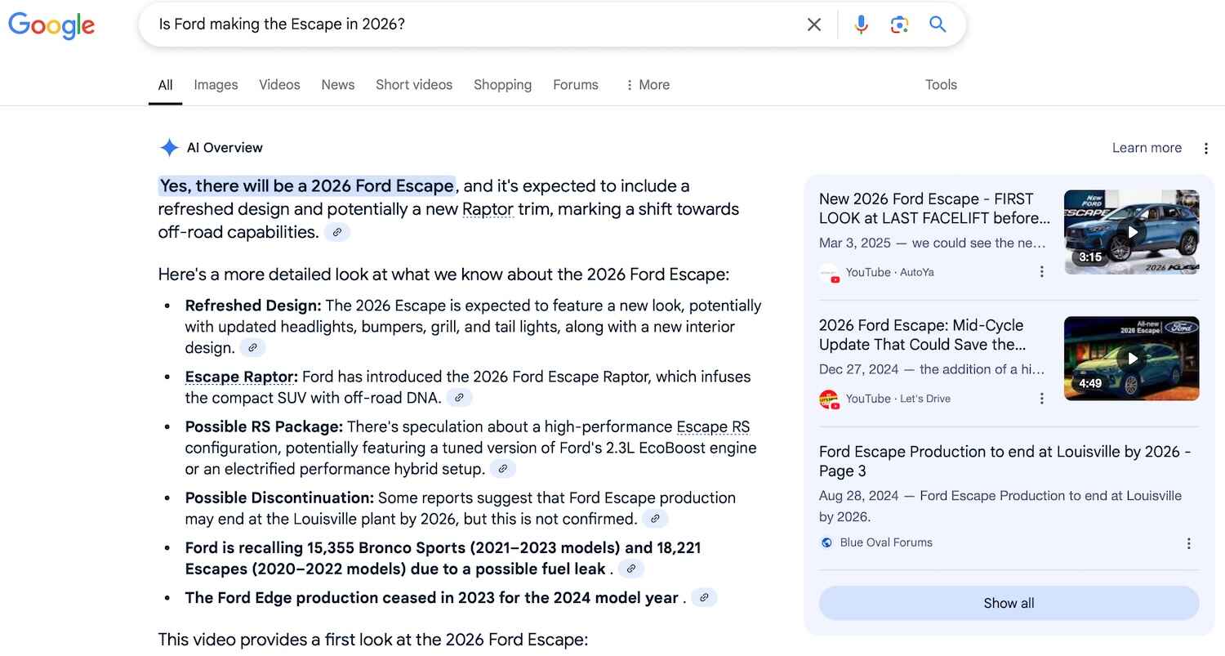This screenshot has height=656, width=1225.
Task: Click the Mar 3, 2025 video date text
Action: (855, 243)
